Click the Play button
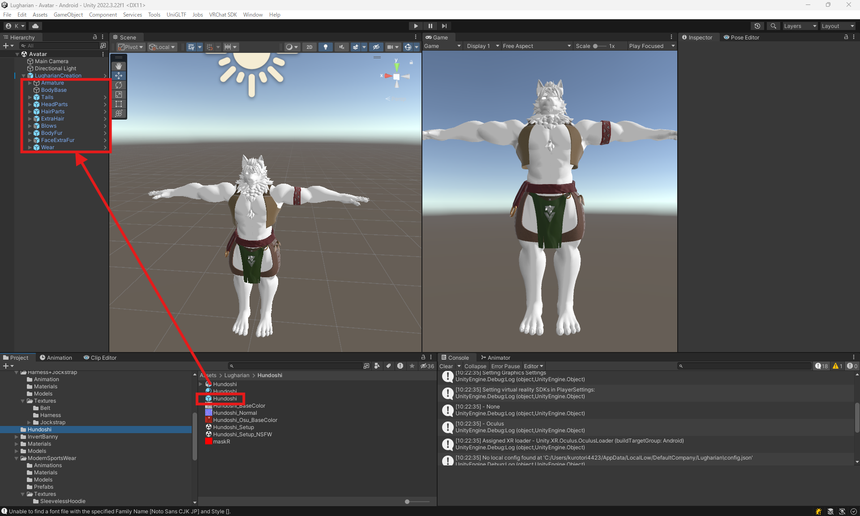This screenshot has height=516, width=860. 416,26
